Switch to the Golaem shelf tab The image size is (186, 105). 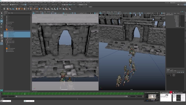coord(90,7)
